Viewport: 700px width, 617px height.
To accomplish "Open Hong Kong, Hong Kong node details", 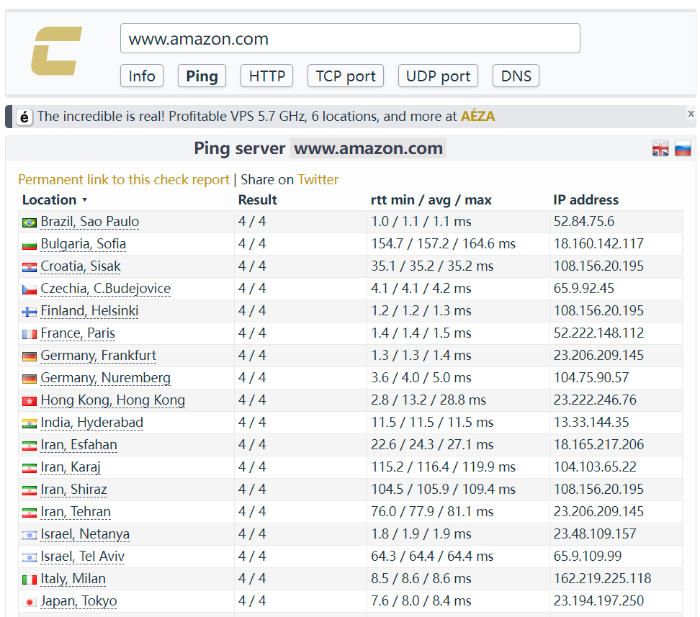I will click(112, 400).
